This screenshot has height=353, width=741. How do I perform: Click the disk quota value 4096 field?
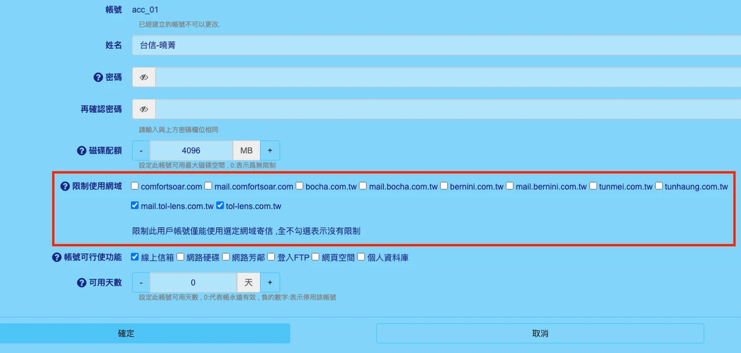click(191, 151)
